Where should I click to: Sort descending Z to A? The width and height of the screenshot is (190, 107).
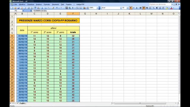point(80,8)
